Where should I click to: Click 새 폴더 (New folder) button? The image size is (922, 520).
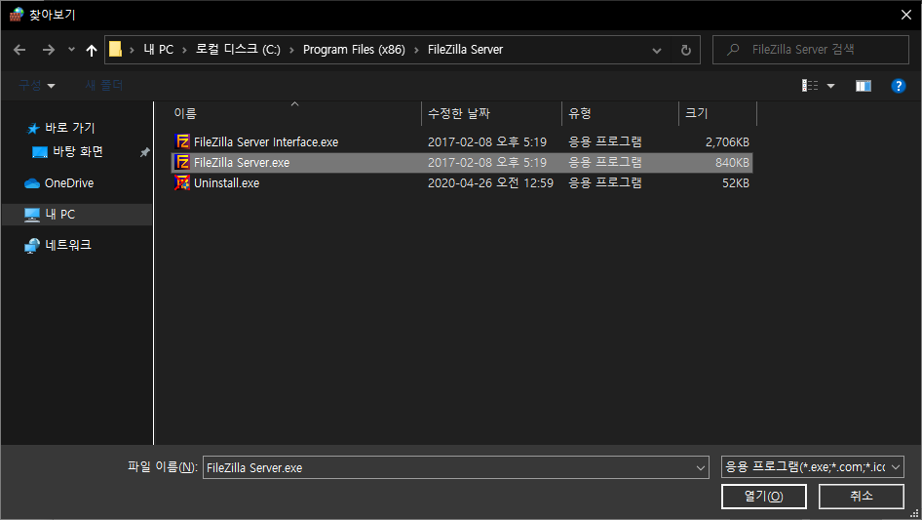[104, 86]
